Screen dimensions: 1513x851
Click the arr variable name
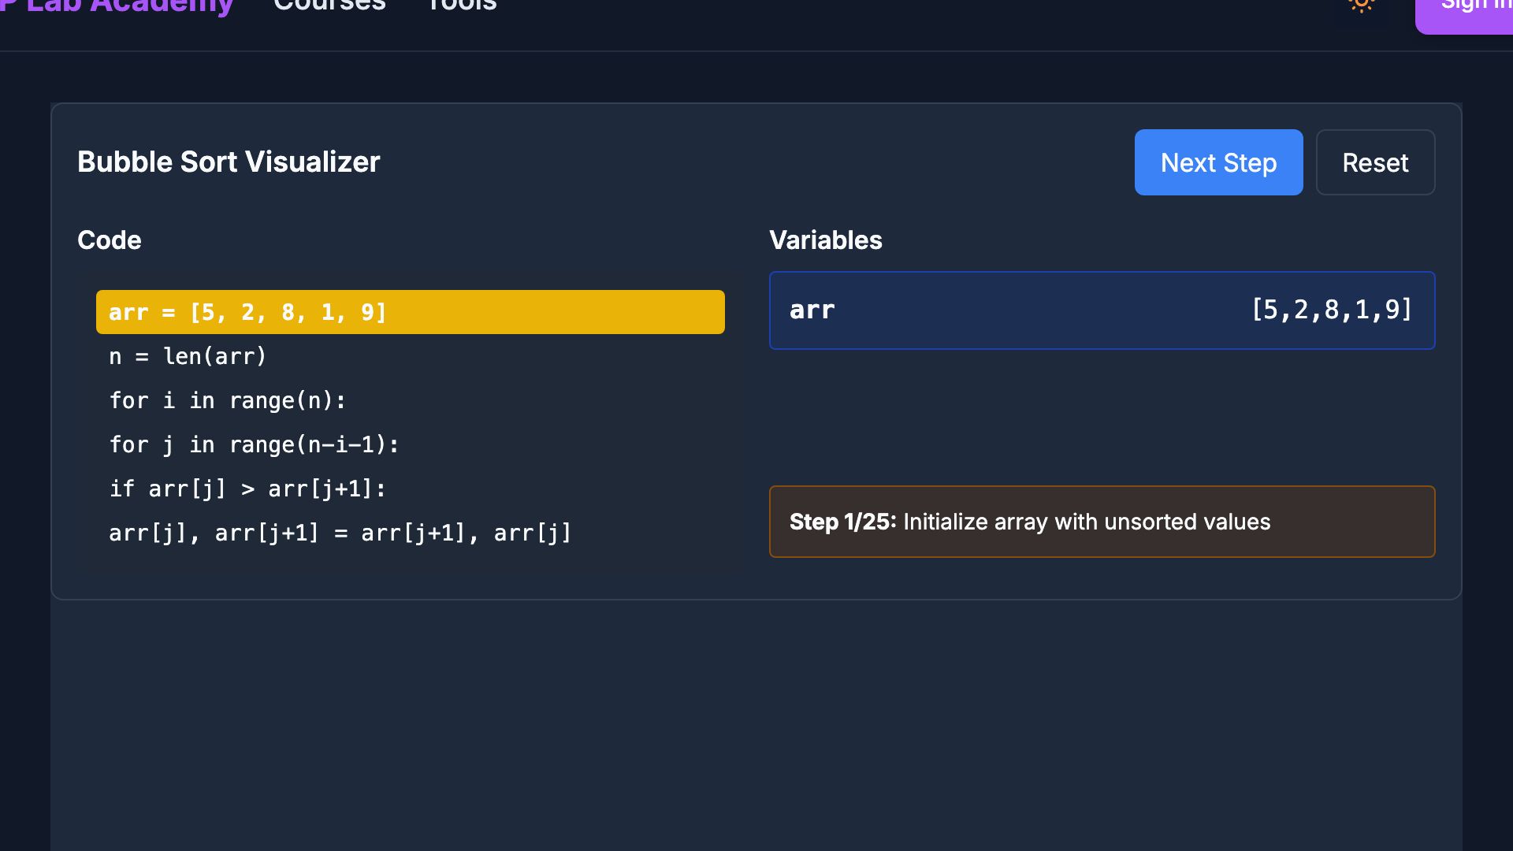click(812, 310)
